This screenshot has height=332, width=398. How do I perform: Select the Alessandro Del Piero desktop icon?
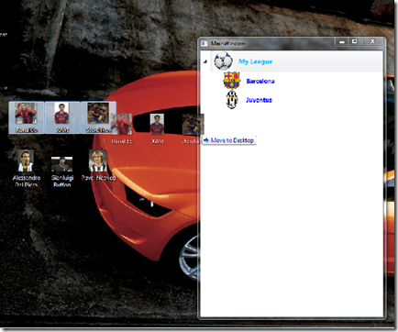26,169
